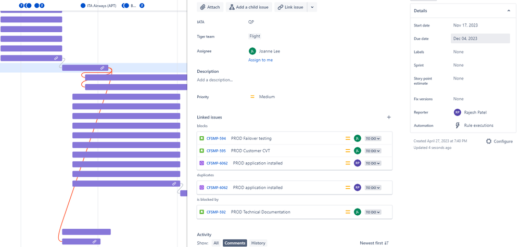Image resolution: width=520 pixels, height=247 pixels.
Task: Click story icon of CFSMP-595
Action: coord(201,151)
